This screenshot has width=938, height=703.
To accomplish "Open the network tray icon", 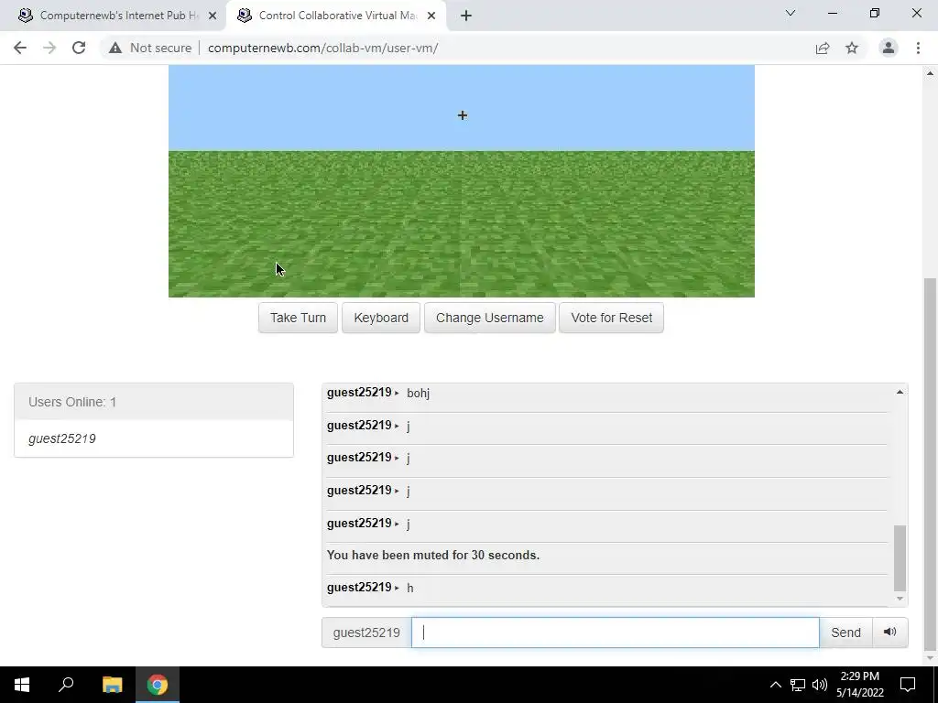I will 798,685.
